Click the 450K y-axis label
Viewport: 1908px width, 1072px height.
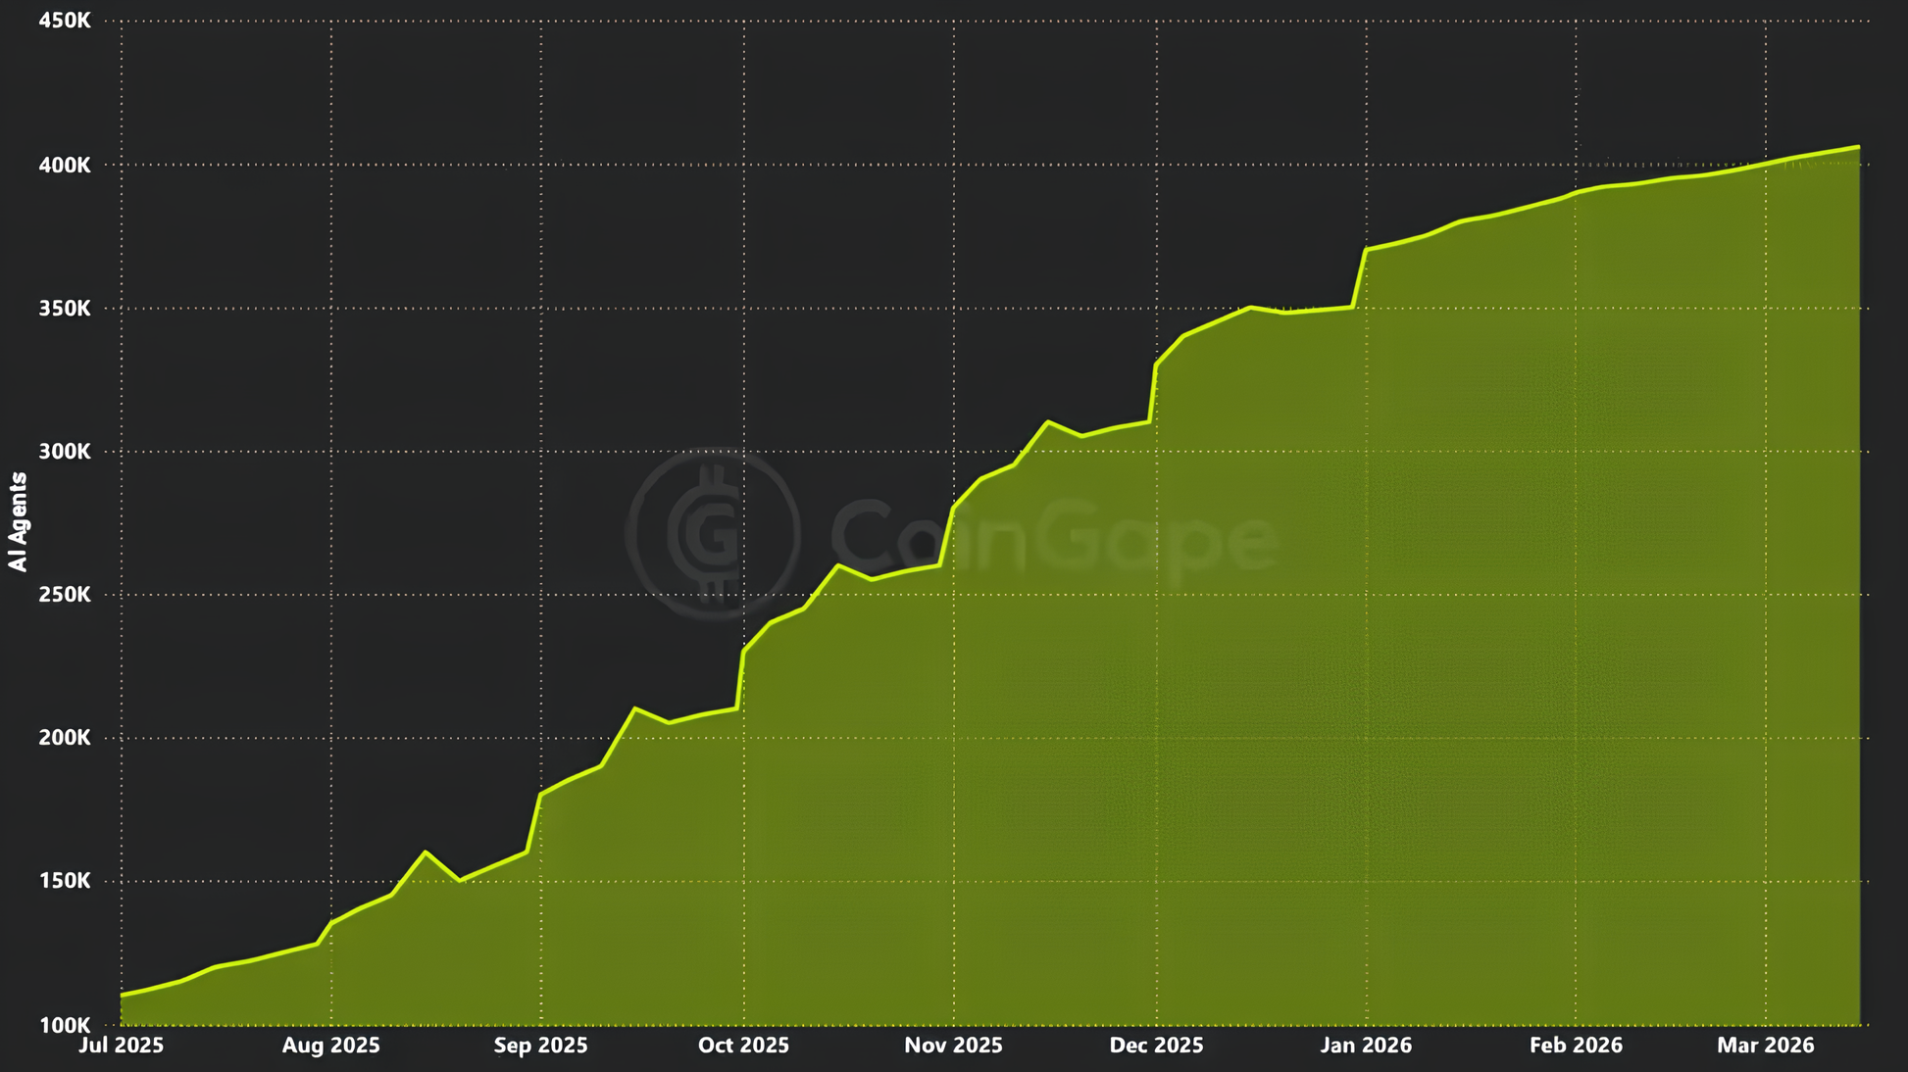65,21
